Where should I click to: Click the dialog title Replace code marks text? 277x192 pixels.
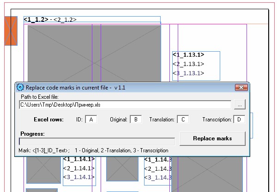75,87
